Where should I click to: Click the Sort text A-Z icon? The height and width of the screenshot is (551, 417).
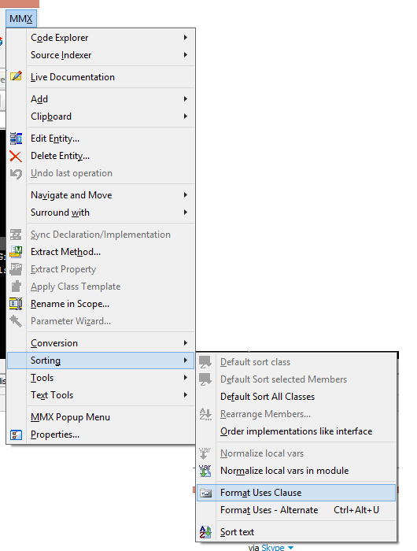(205, 532)
